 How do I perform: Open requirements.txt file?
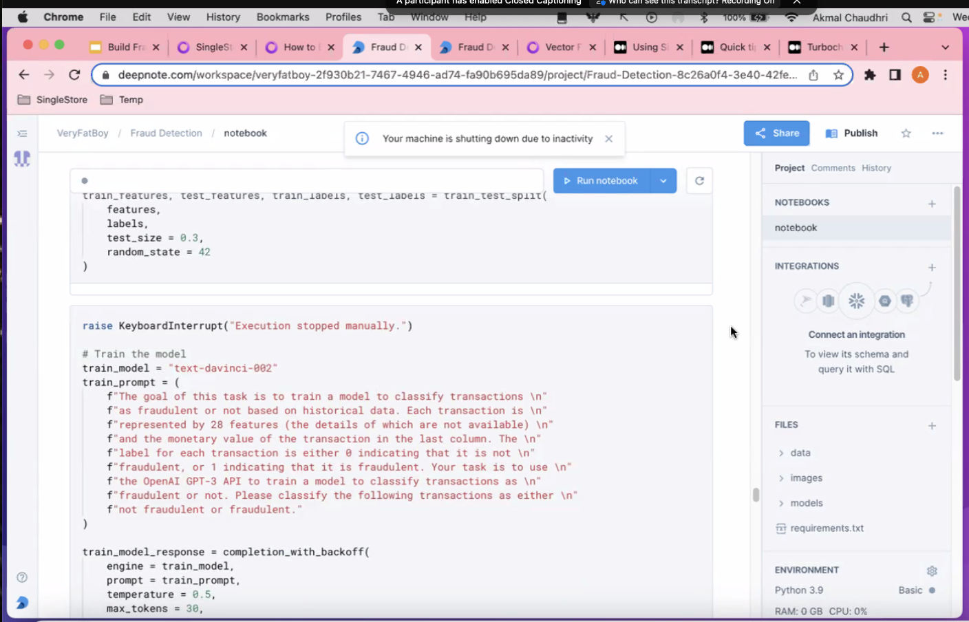827,528
